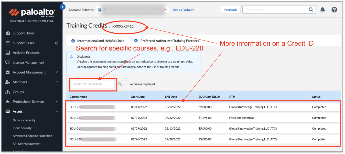Click the Activate Products laptop icon
The image size is (345, 154).
pos(8,53)
